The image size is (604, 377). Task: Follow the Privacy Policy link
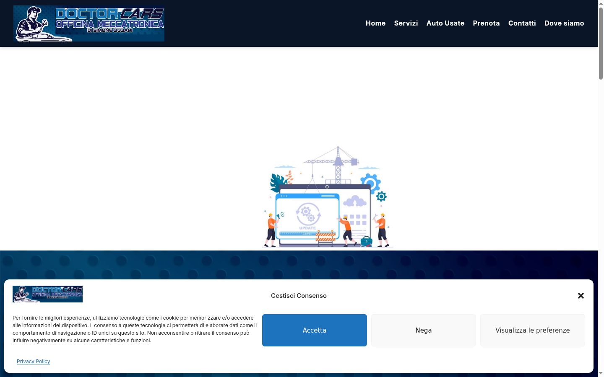tap(34, 362)
